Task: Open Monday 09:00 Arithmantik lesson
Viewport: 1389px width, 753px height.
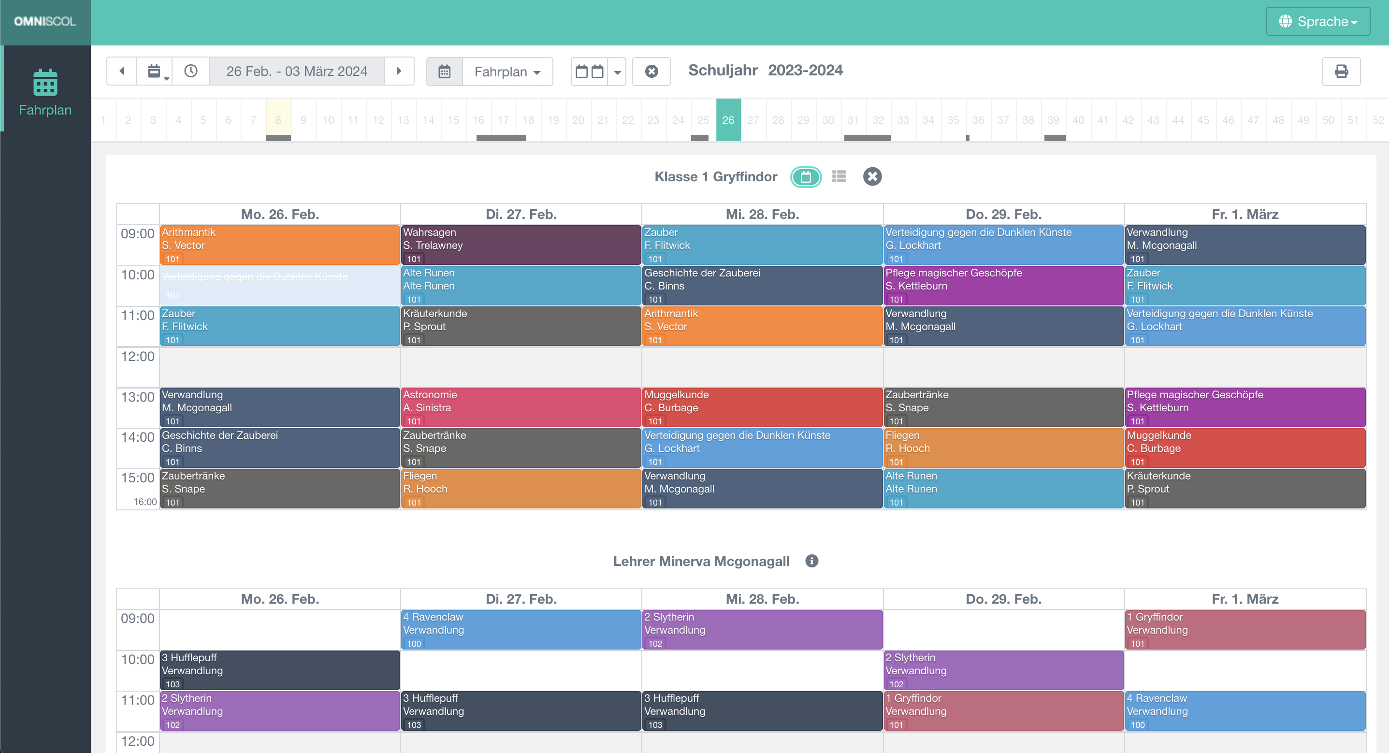Action: pos(279,245)
